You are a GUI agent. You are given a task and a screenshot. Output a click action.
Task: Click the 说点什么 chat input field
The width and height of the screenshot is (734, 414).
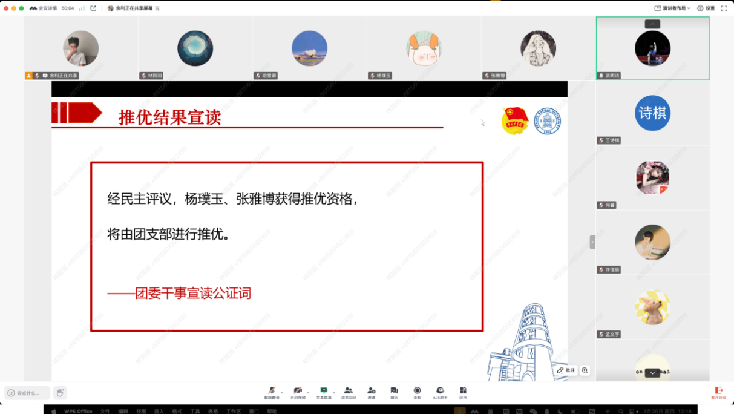pos(28,393)
